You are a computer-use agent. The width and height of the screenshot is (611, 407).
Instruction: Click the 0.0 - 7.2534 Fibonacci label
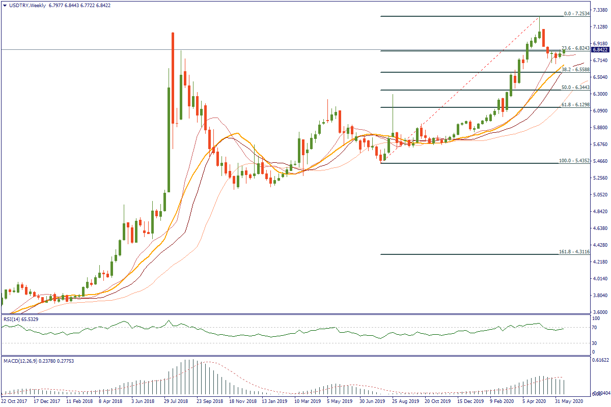(x=576, y=14)
